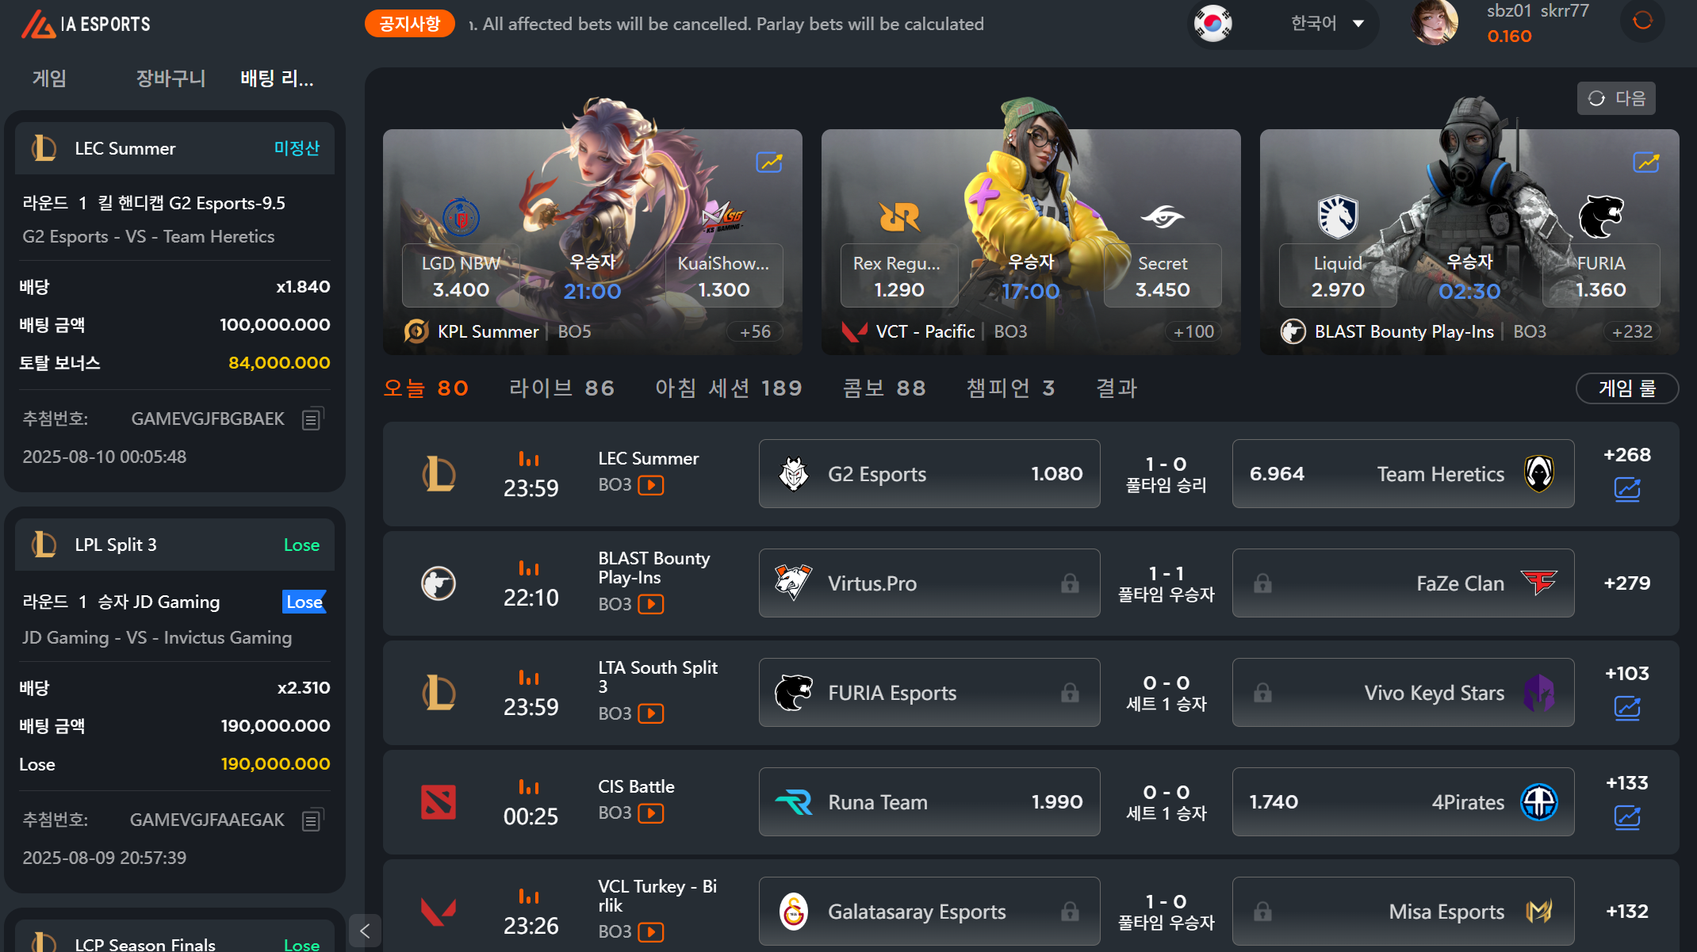The image size is (1697, 952).
Task: Open stats chart for Runa Team match
Action: [1627, 817]
